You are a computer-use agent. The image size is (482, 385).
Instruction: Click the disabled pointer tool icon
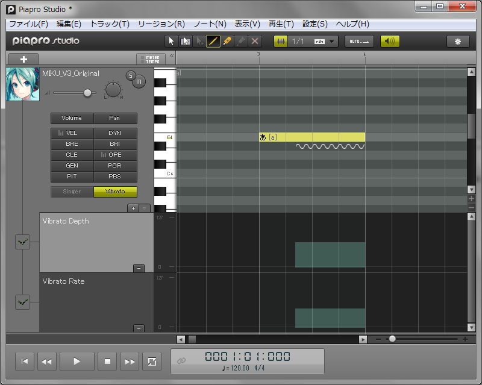click(x=199, y=41)
